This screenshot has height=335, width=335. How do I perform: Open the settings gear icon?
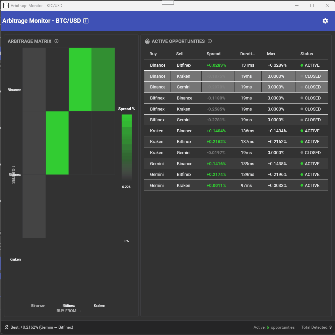click(325, 21)
